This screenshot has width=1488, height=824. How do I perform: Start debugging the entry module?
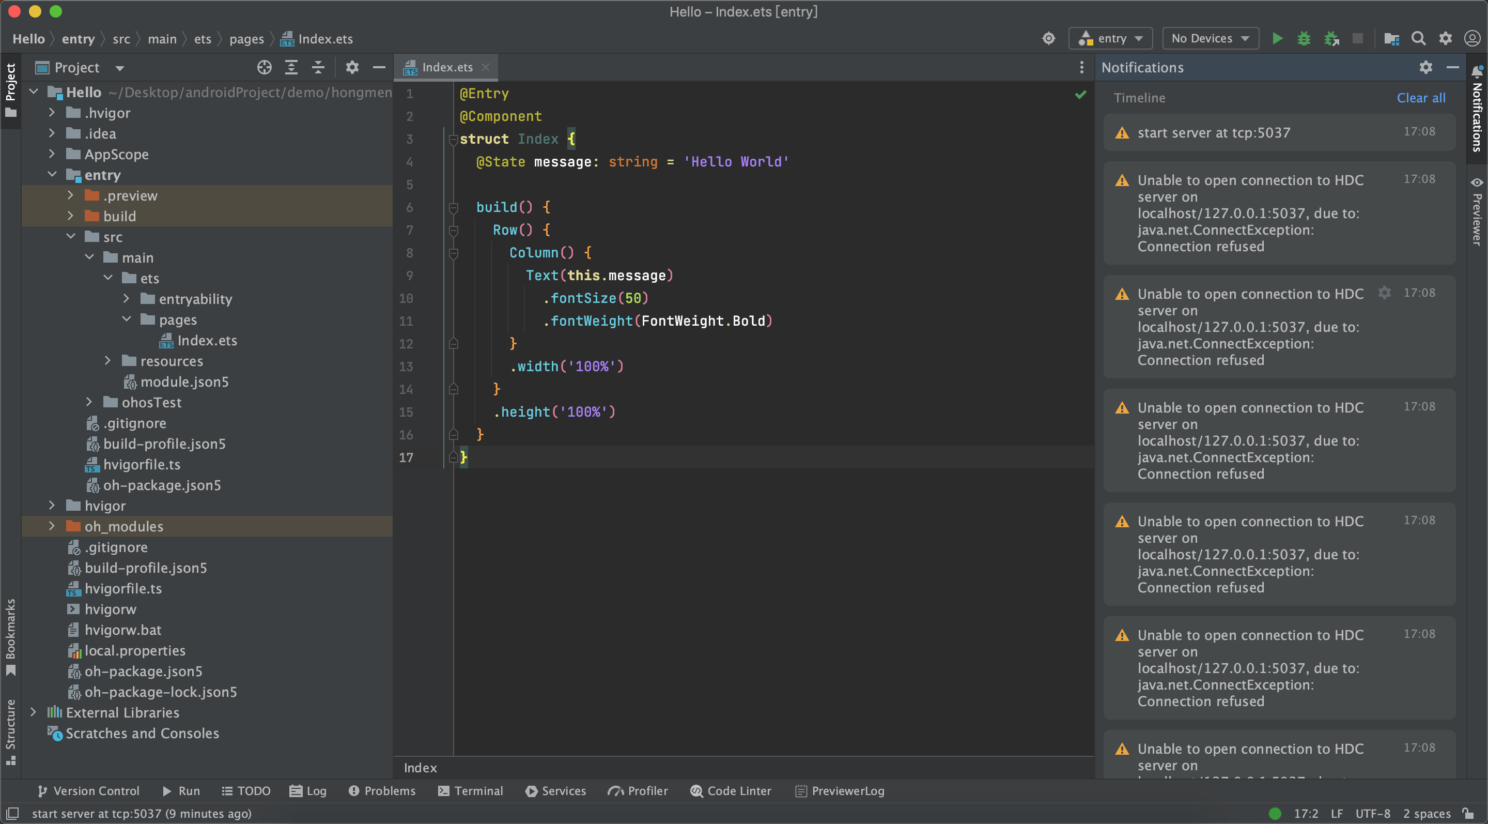(1304, 39)
